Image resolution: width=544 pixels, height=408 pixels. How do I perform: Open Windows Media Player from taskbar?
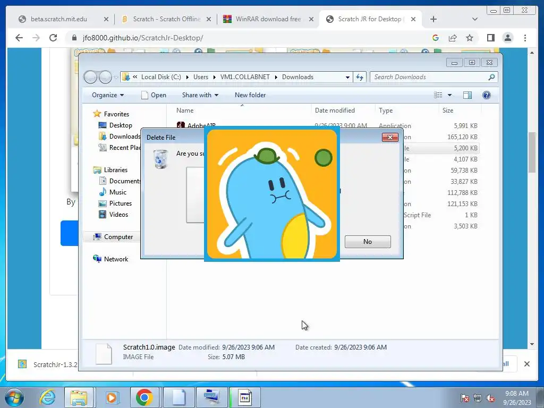coord(112,397)
